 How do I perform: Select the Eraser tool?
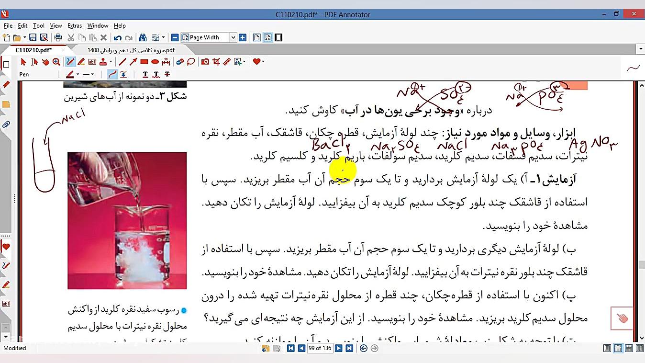[x=180, y=61]
